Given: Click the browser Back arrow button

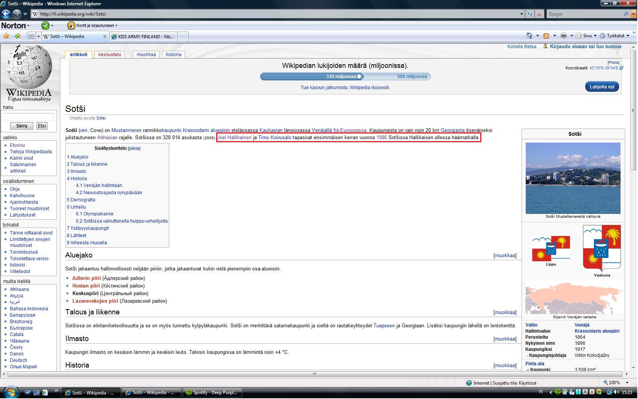Looking at the screenshot, I should (6, 14).
